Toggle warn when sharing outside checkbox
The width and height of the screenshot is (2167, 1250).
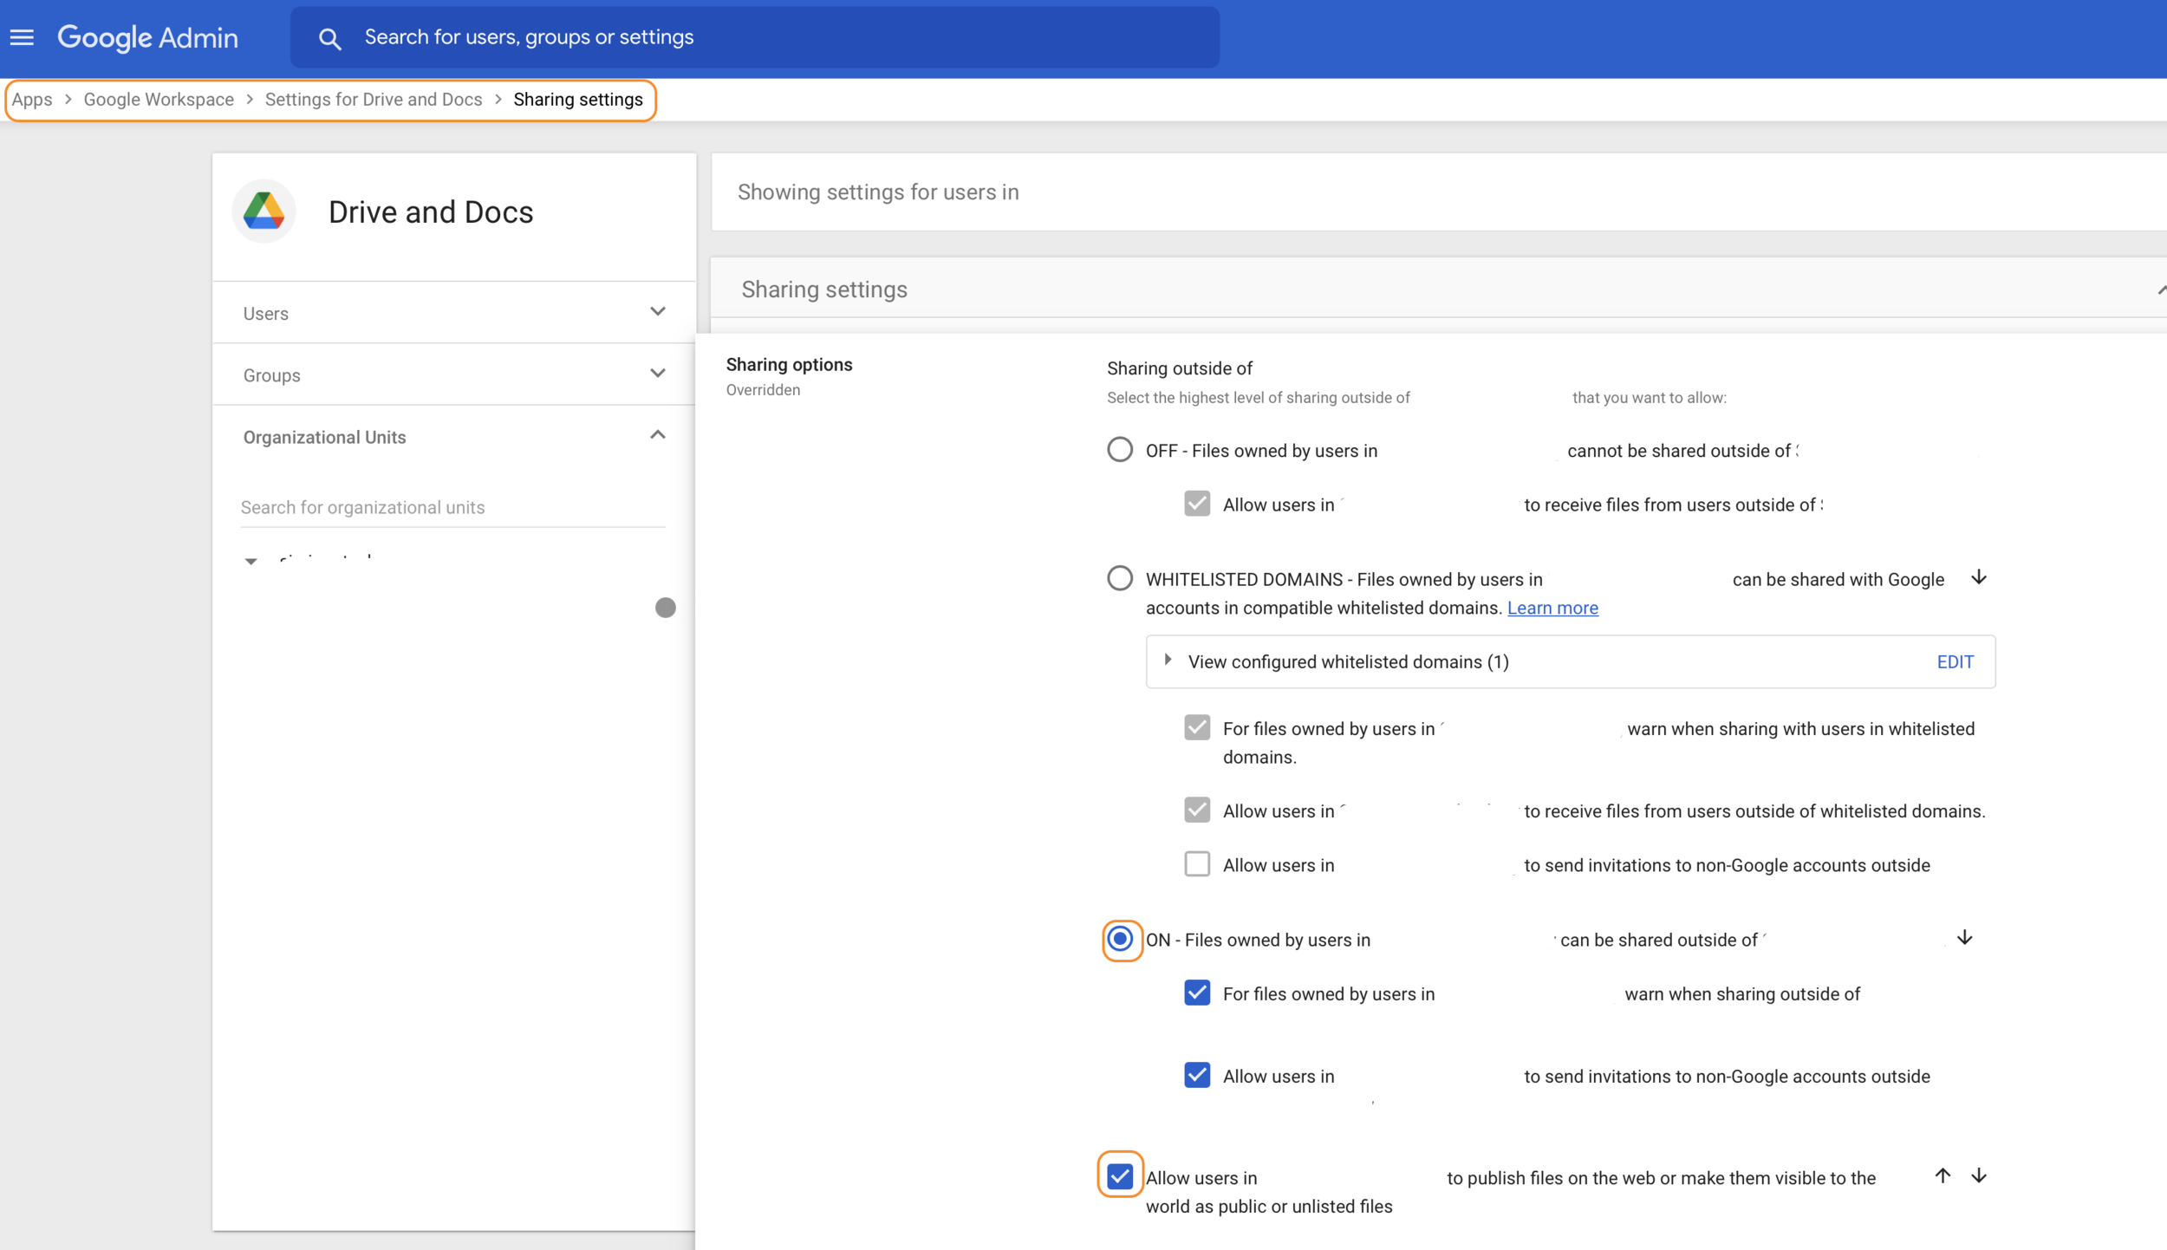click(1197, 993)
